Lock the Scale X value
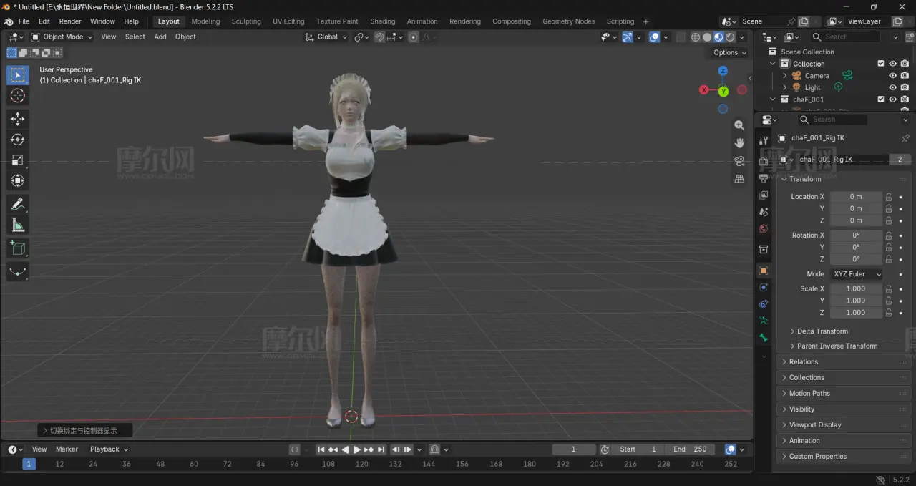916x486 pixels. pyautogui.click(x=889, y=289)
